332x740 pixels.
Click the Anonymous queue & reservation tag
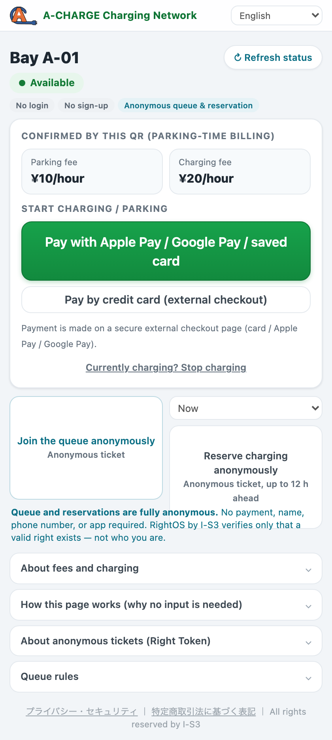click(189, 106)
